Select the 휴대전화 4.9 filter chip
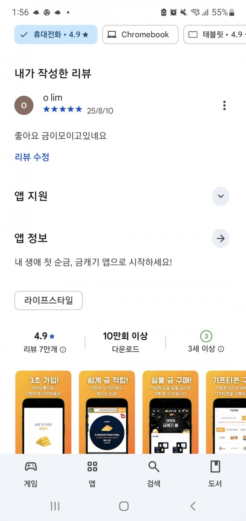Screen dimensions: 246x521 coord(56,35)
